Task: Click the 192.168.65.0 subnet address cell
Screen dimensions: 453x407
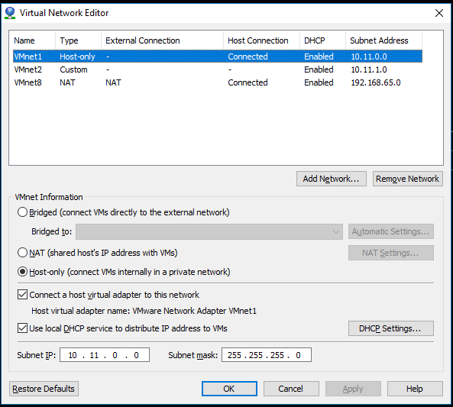Action: click(x=376, y=82)
